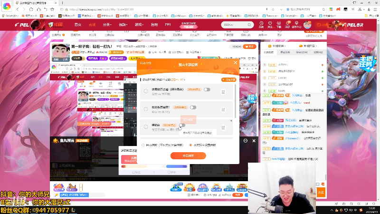
Task: Edit the third prediction topic
Action: pyautogui.click(x=223, y=127)
